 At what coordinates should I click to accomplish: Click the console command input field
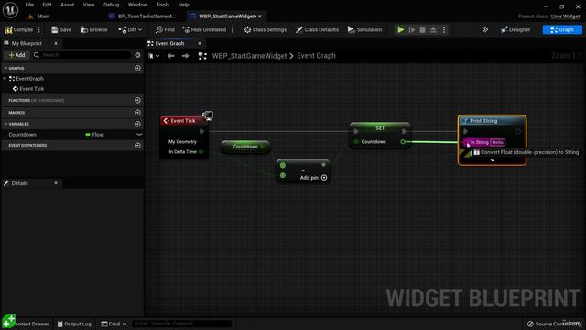click(x=182, y=324)
